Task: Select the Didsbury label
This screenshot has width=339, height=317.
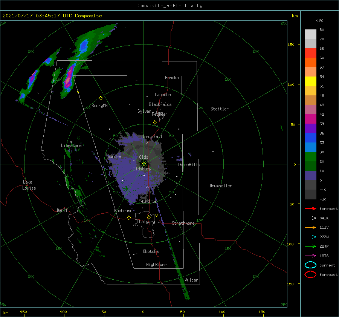Action: pyautogui.click(x=142, y=169)
